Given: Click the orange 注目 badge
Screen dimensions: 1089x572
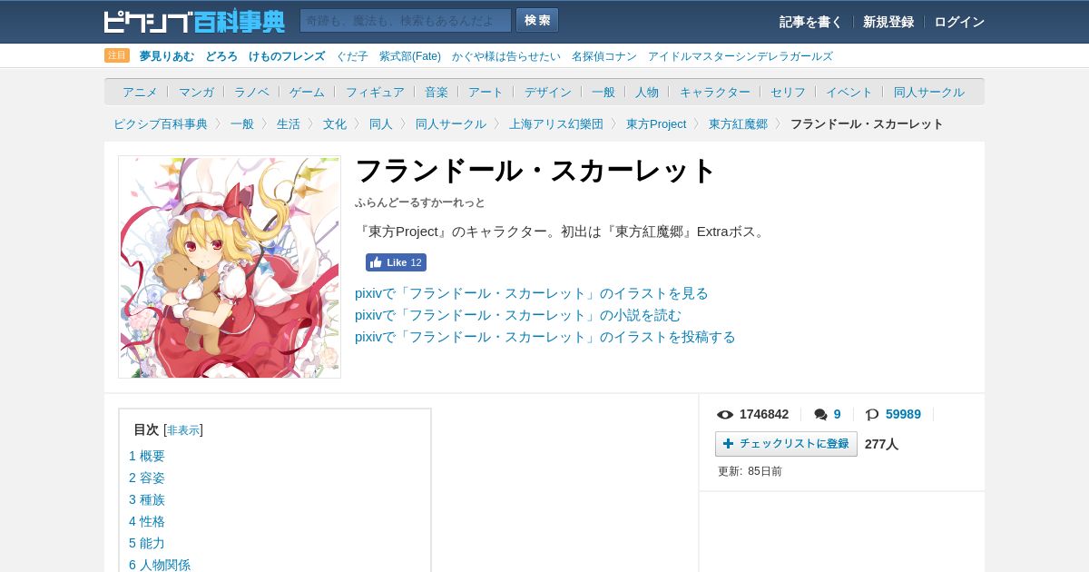Looking at the screenshot, I should pos(117,55).
